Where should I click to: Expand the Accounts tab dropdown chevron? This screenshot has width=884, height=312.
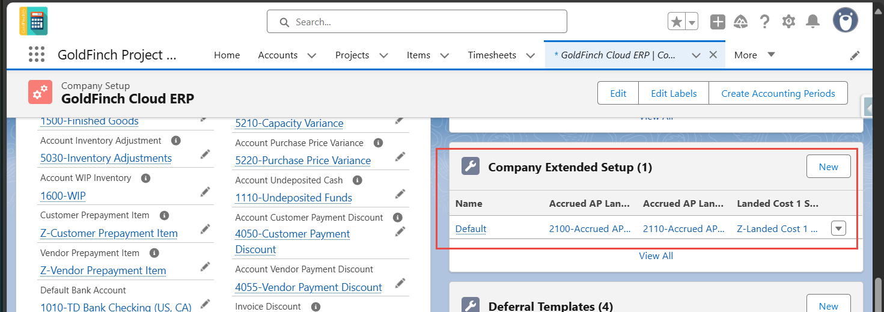pyautogui.click(x=311, y=55)
